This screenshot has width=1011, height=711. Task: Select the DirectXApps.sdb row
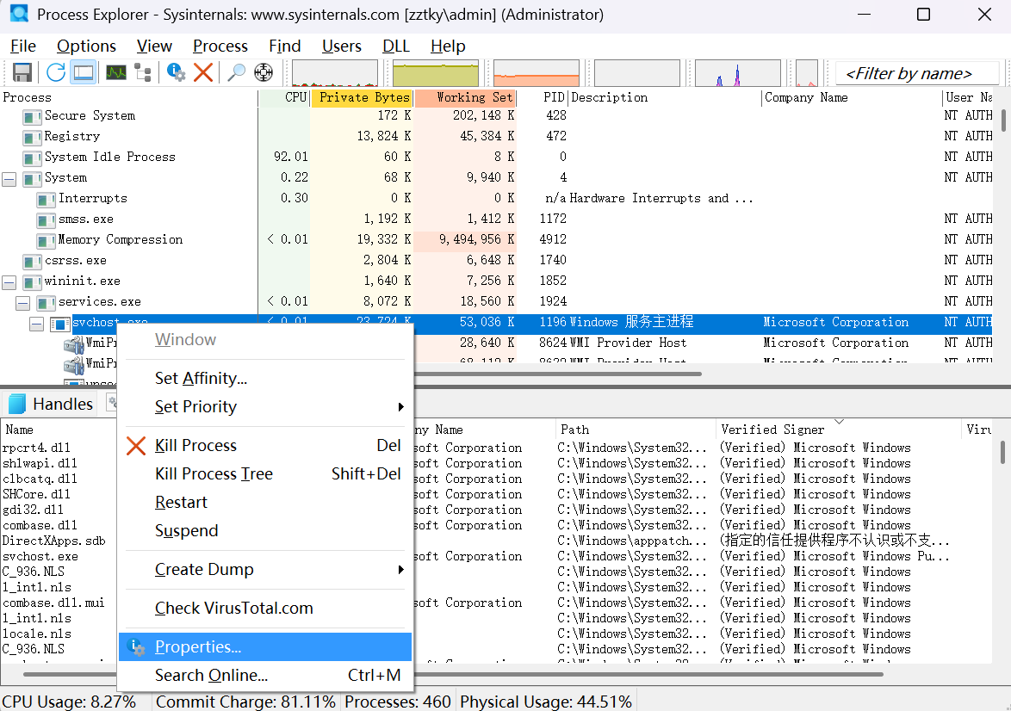[497, 541]
